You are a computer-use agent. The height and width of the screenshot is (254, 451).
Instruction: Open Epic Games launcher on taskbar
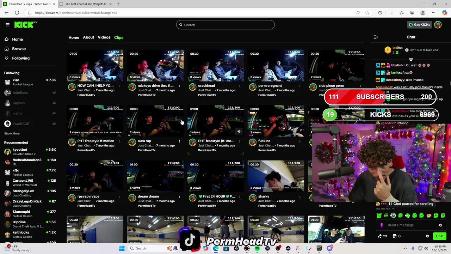pos(319,248)
